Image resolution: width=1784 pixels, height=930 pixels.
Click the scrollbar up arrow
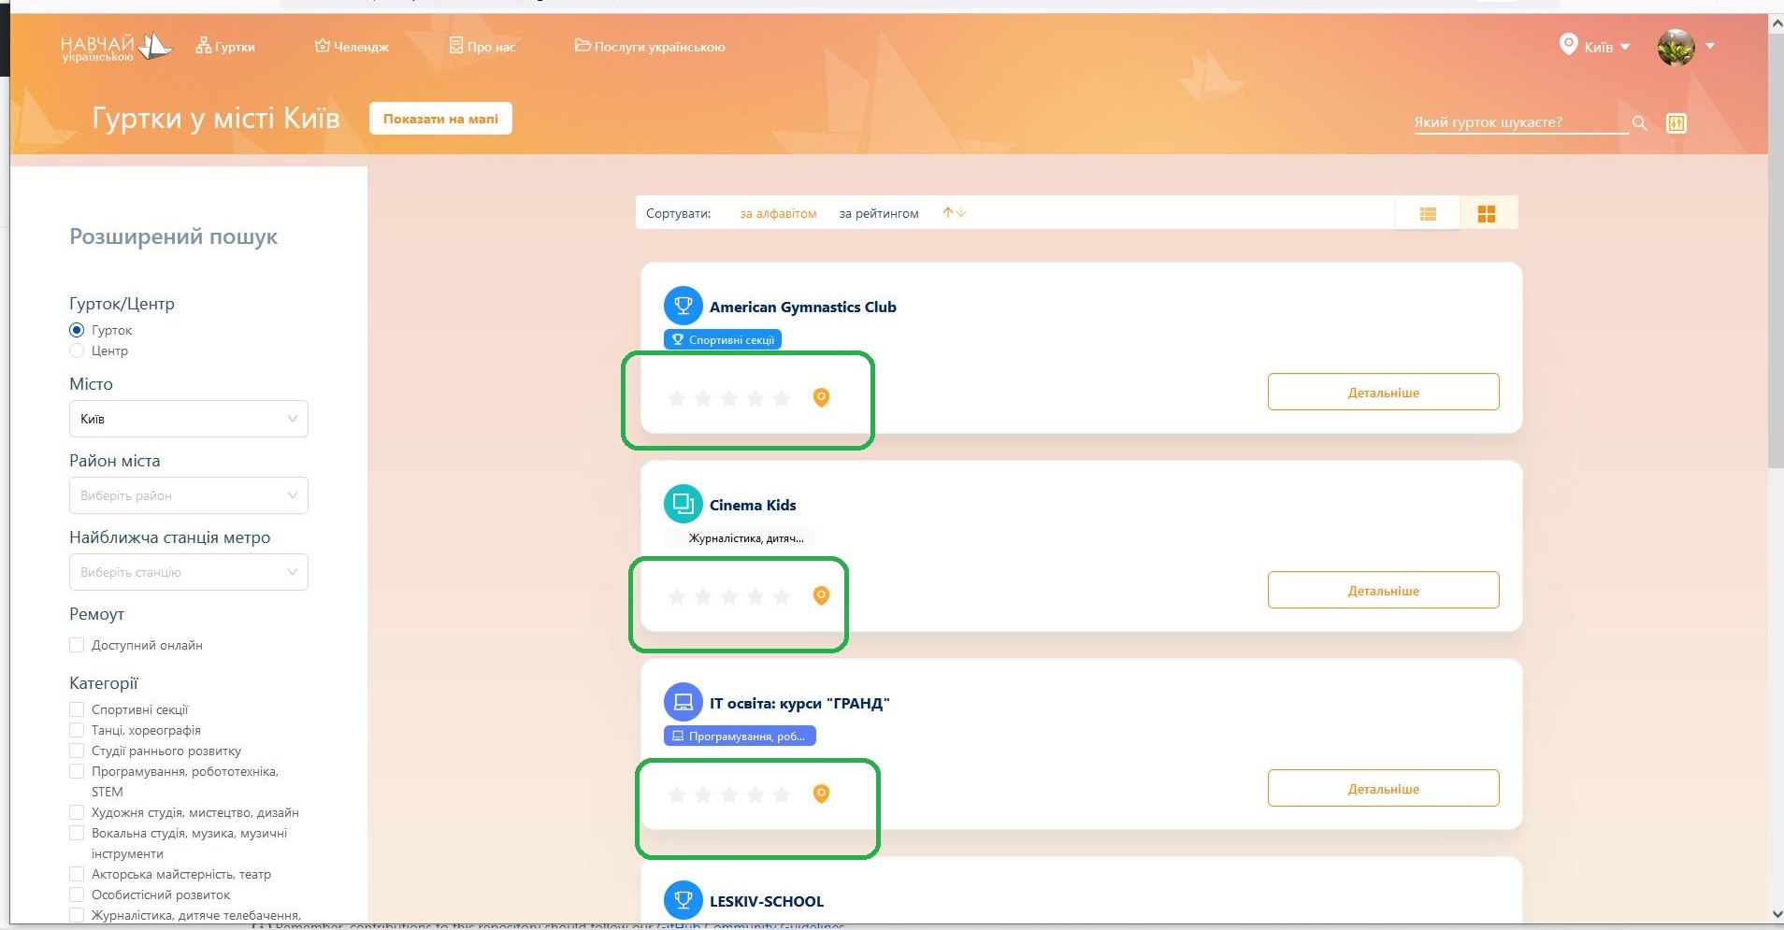click(1776, 25)
